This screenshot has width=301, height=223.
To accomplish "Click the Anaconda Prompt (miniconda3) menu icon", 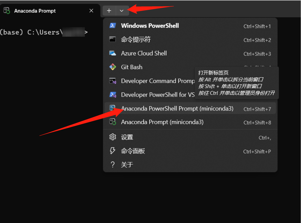I will (113, 122).
